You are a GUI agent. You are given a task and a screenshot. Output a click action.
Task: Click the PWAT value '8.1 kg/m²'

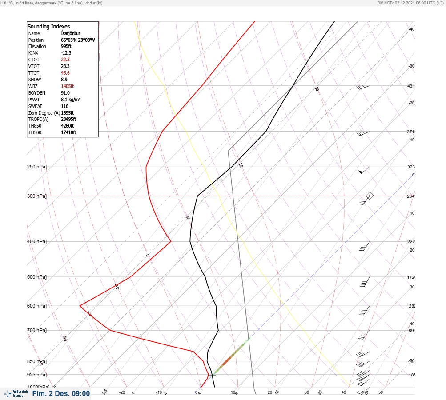(x=71, y=100)
